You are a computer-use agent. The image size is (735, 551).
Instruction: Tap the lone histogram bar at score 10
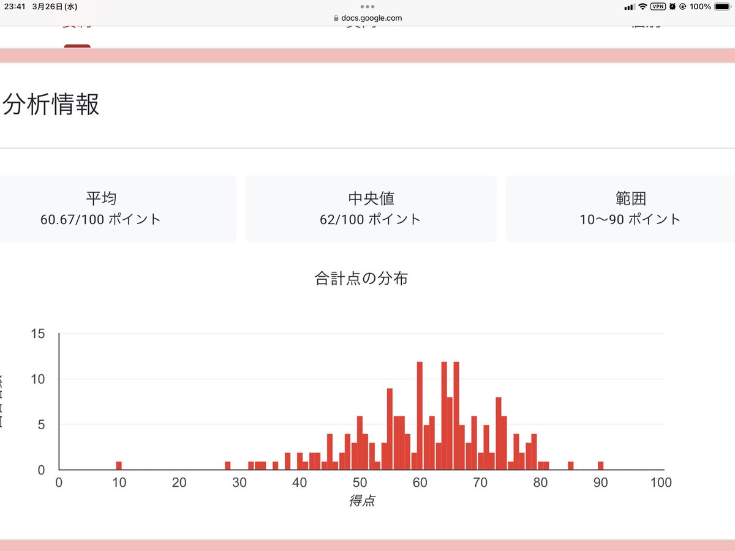point(119,465)
